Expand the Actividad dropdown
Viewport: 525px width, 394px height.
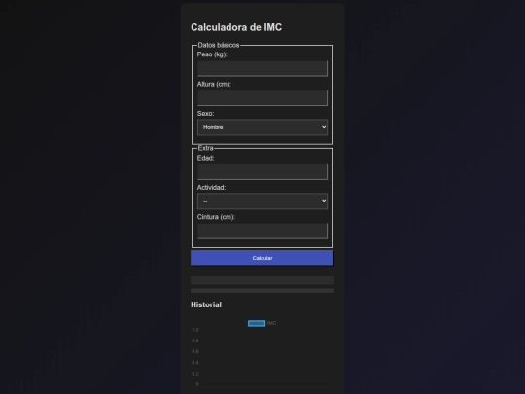262,201
